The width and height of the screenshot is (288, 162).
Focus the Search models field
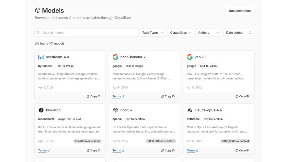(x=89, y=33)
